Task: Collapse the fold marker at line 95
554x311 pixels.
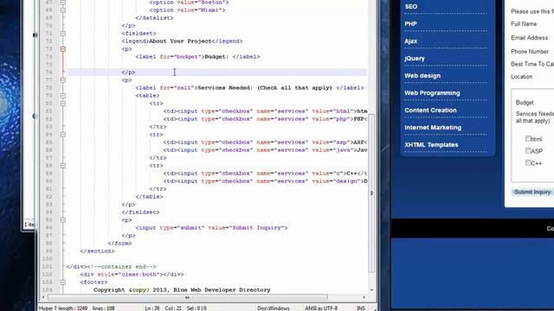Action: [63, 220]
